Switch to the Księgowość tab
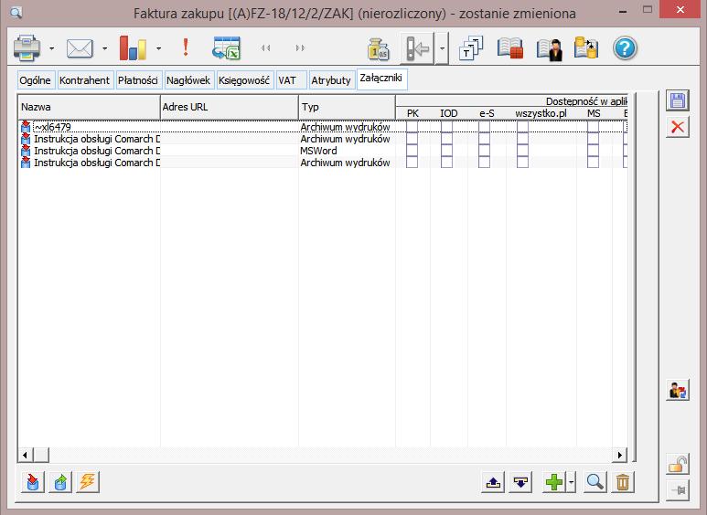 244,80
